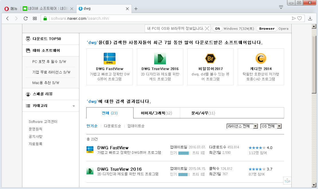Click the DWG FastView recommended card icon
This screenshot has width=318, height=189.
(x=109, y=59)
